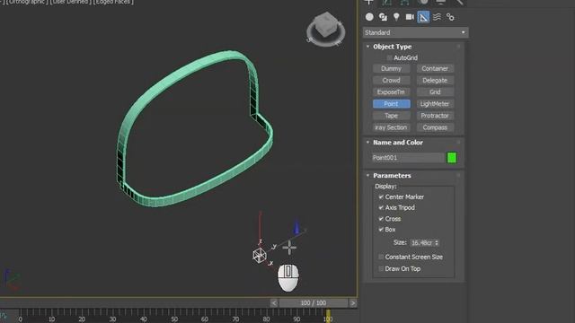The height and width of the screenshot is (323, 575).
Task: Click the Point helper box gizmo in viewport
Action: coord(260,255)
